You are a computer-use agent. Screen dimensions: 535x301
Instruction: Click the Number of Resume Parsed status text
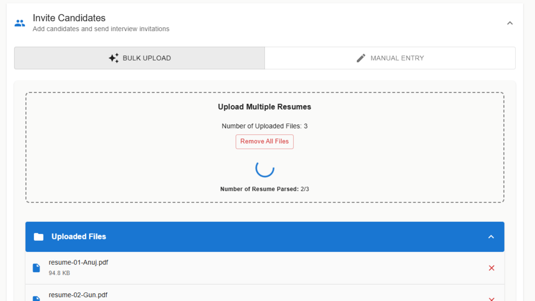[264, 189]
